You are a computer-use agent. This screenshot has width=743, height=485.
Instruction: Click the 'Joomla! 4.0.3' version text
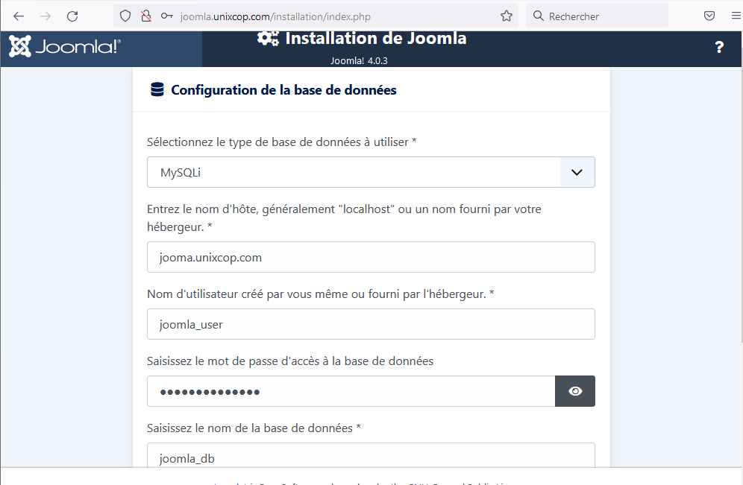click(x=359, y=60)
